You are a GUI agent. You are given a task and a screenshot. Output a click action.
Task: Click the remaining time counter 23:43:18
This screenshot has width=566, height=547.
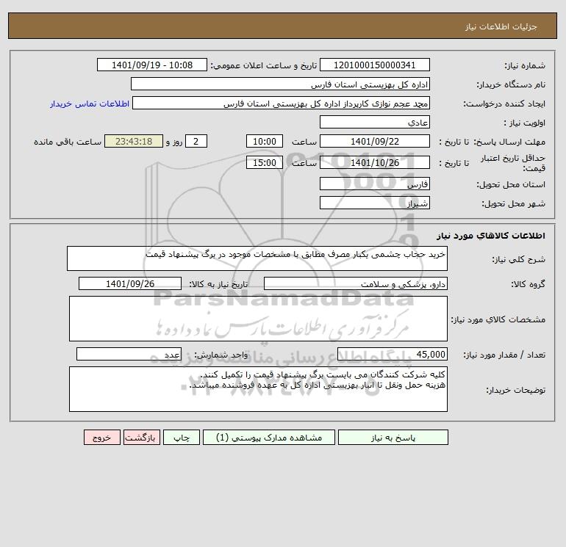tap(134, 142)
